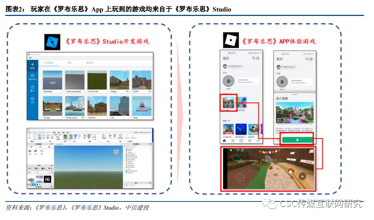
Task: Choose the Obby template
Action: (142, 108)
